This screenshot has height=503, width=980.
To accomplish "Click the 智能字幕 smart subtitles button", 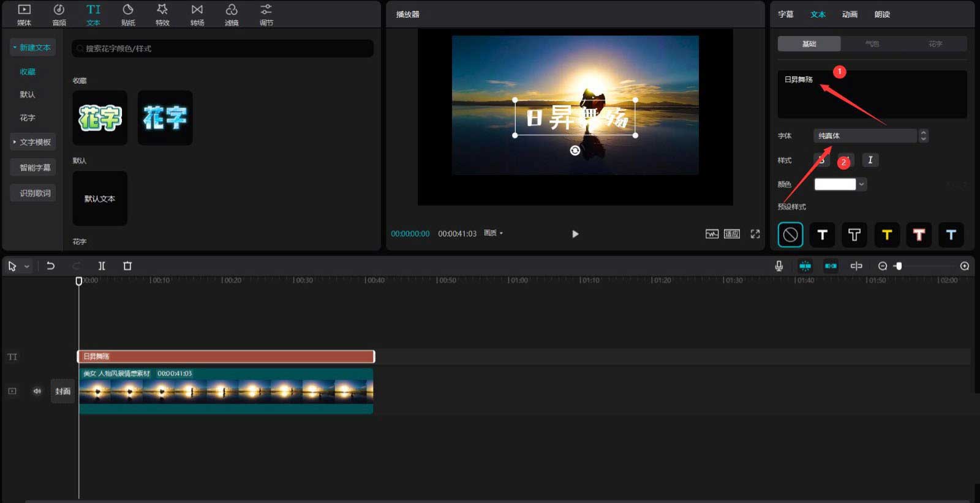I will coord(35,168).
